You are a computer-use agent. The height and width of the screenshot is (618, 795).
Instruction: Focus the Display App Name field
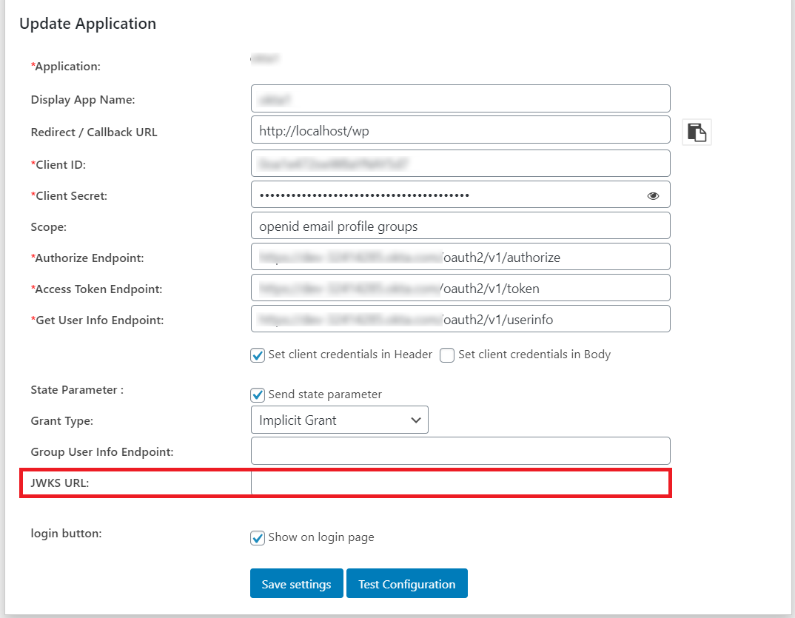coord(460,98)
